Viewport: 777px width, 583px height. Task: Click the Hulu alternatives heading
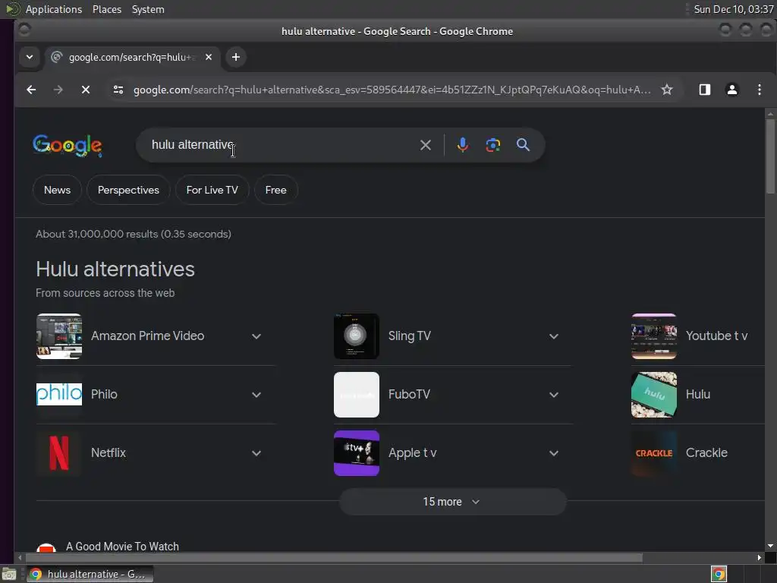pos(115,269)
